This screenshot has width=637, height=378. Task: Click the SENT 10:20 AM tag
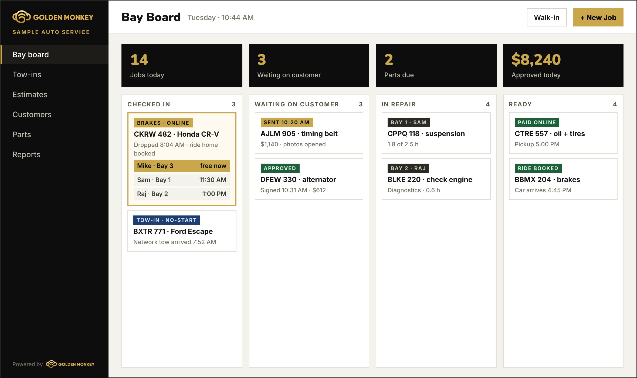(x=286, y=122)
